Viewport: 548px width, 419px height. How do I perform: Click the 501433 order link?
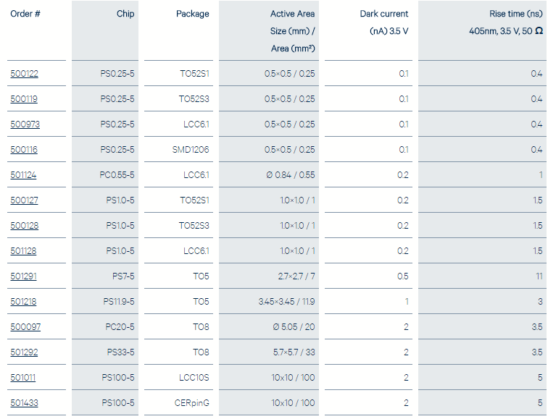coord(24,403)
